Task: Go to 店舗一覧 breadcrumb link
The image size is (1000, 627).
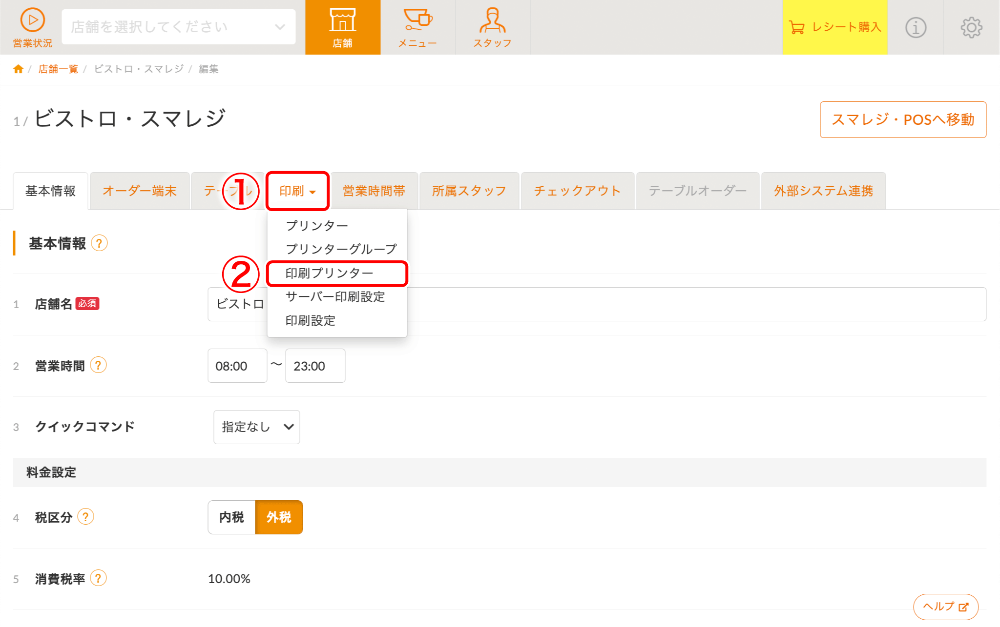Action: pyautogui.click(x=58, y=69)
